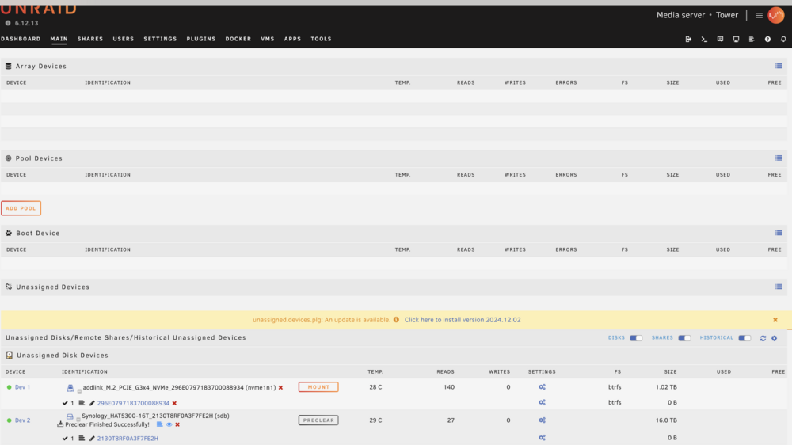The width and height of the screenshot is (792, 445).
Task: Click the Unassigned Disk Devices heading
Action: 63,355
